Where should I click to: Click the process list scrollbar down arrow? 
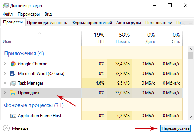[x=191, y=117]
